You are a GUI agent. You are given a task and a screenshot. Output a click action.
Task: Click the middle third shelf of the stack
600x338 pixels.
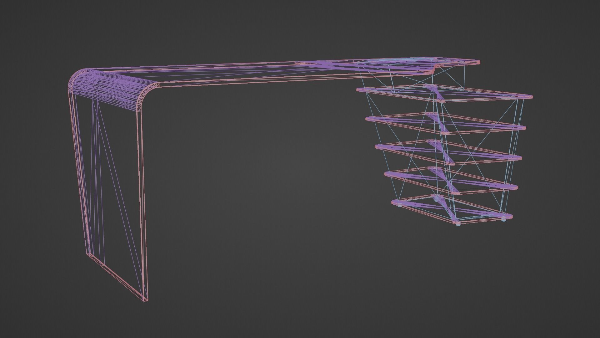tap(448, 153)
